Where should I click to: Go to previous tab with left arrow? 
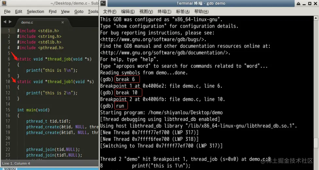point(5,22)
